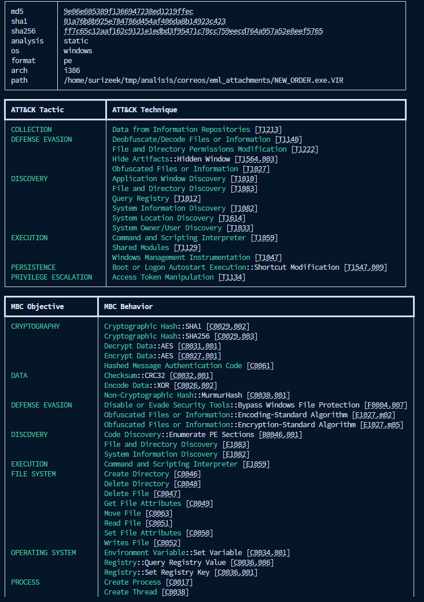424x602 pixels.
Task: Click the E1027.m05 behavior ID
Action: pyautogui.click(x=381, y=425)
